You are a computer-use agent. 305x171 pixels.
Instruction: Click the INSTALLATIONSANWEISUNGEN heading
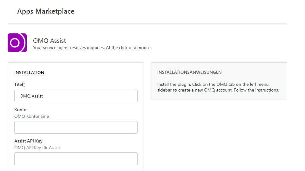click(x=189, y=72)
